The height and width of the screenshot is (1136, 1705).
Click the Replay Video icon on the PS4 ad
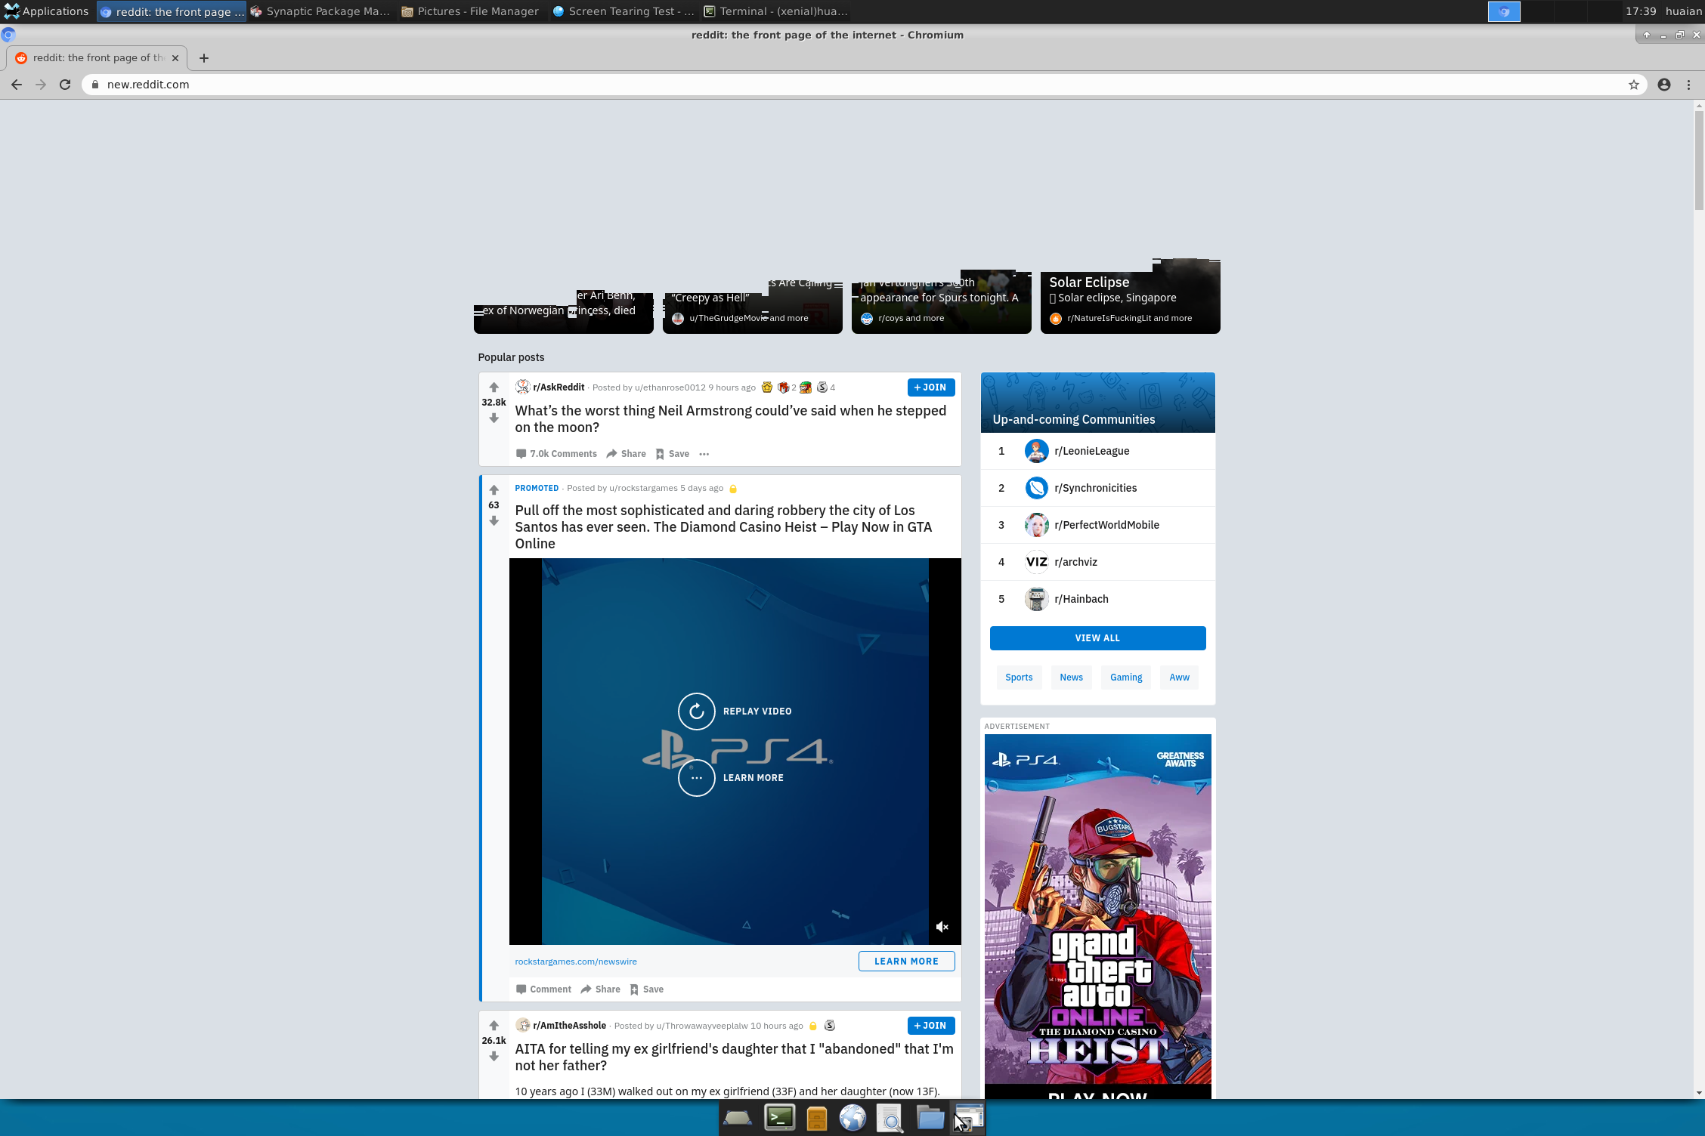pyautogui.click(x=696, y=711)
